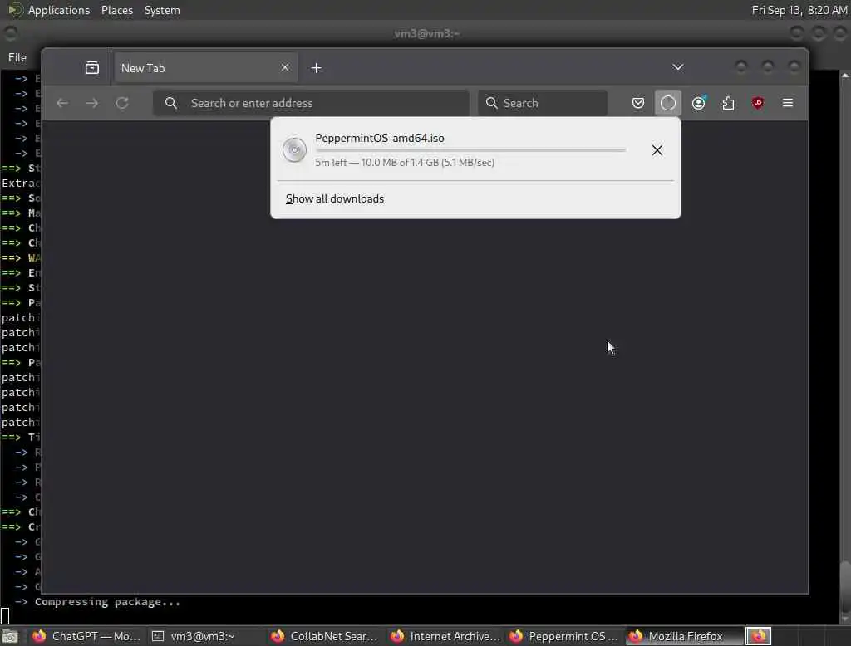
Task: Show all downloads
Action: (x=335, y=198)
